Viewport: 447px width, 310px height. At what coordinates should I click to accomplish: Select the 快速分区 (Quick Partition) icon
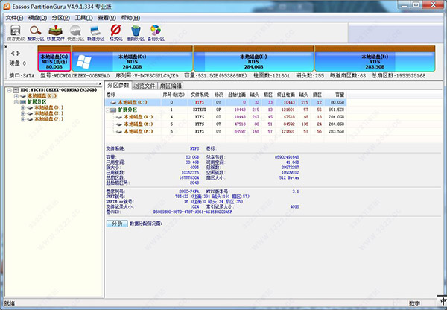pos(76,31)
